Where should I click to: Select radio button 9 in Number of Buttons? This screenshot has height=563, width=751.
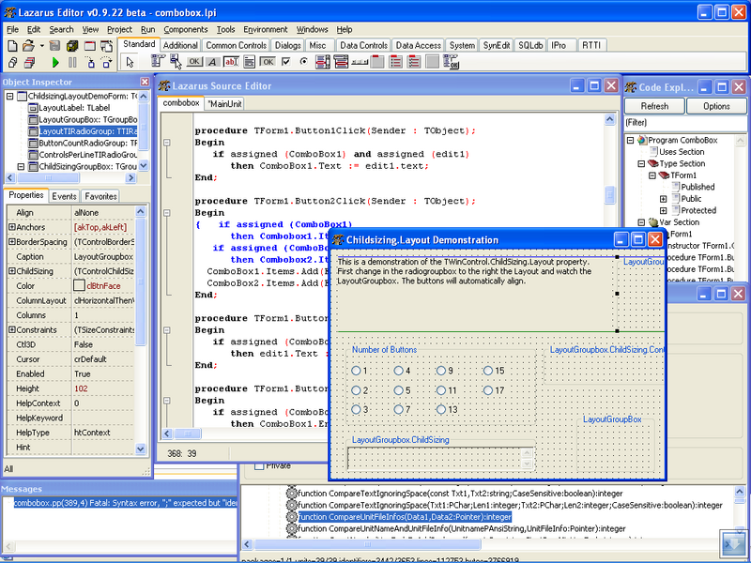[x=441, y=371]
